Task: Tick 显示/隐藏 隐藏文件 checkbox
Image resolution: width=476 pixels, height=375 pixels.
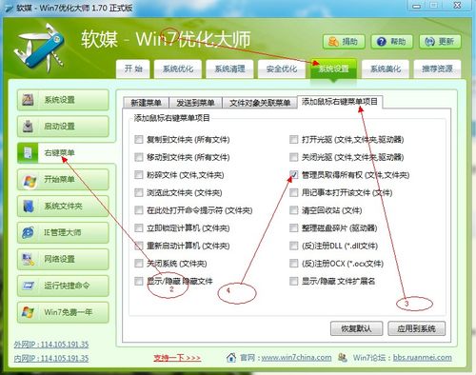Action: pyautogui.click(x=139, y=281)
